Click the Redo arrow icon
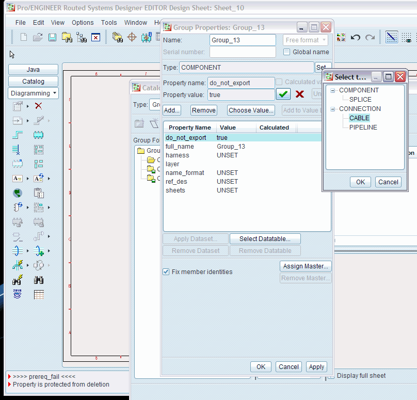 pos(370,37)
